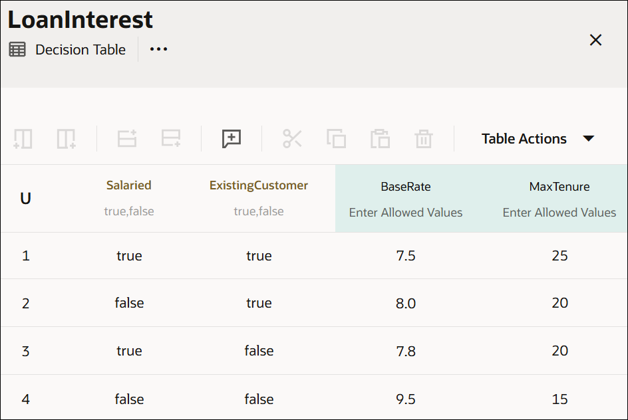This screenshot has height=420, width=628.
Task: Click MaxTenure cell 15
Action: pos(559,399)
